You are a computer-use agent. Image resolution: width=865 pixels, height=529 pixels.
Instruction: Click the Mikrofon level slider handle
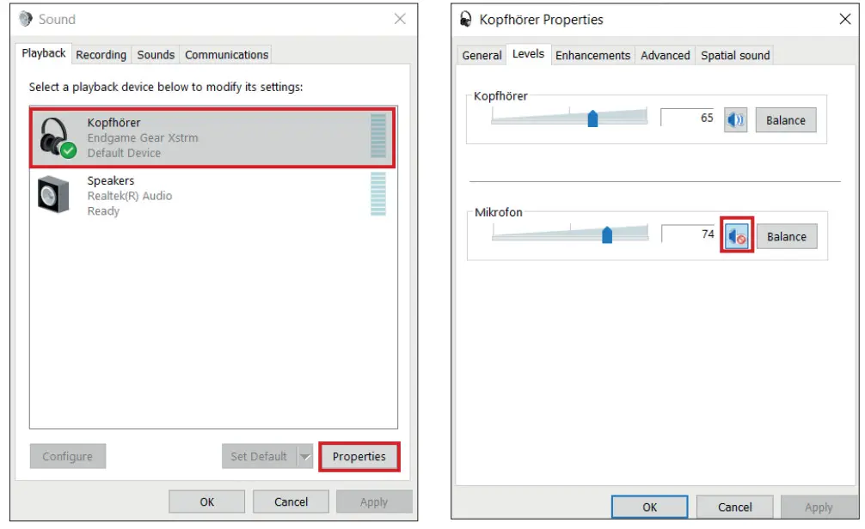607,234
